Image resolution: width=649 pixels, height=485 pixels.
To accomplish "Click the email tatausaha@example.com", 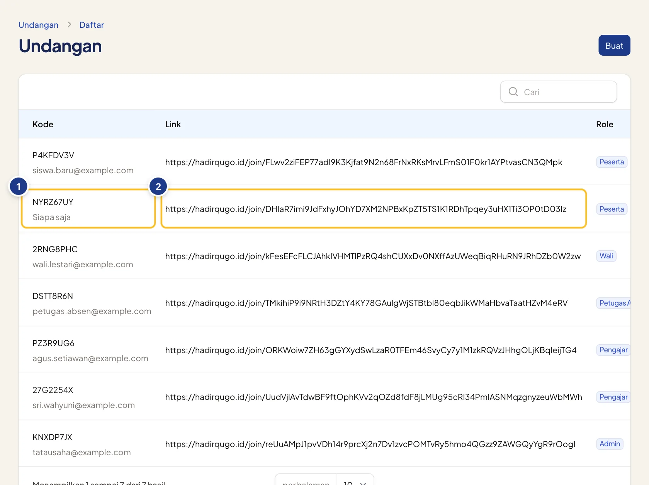I will coord(82,453).
